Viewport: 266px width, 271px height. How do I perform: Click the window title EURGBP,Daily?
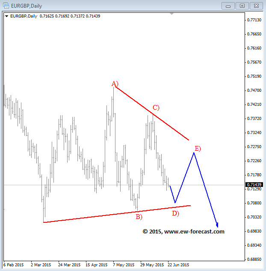point(27,6)
